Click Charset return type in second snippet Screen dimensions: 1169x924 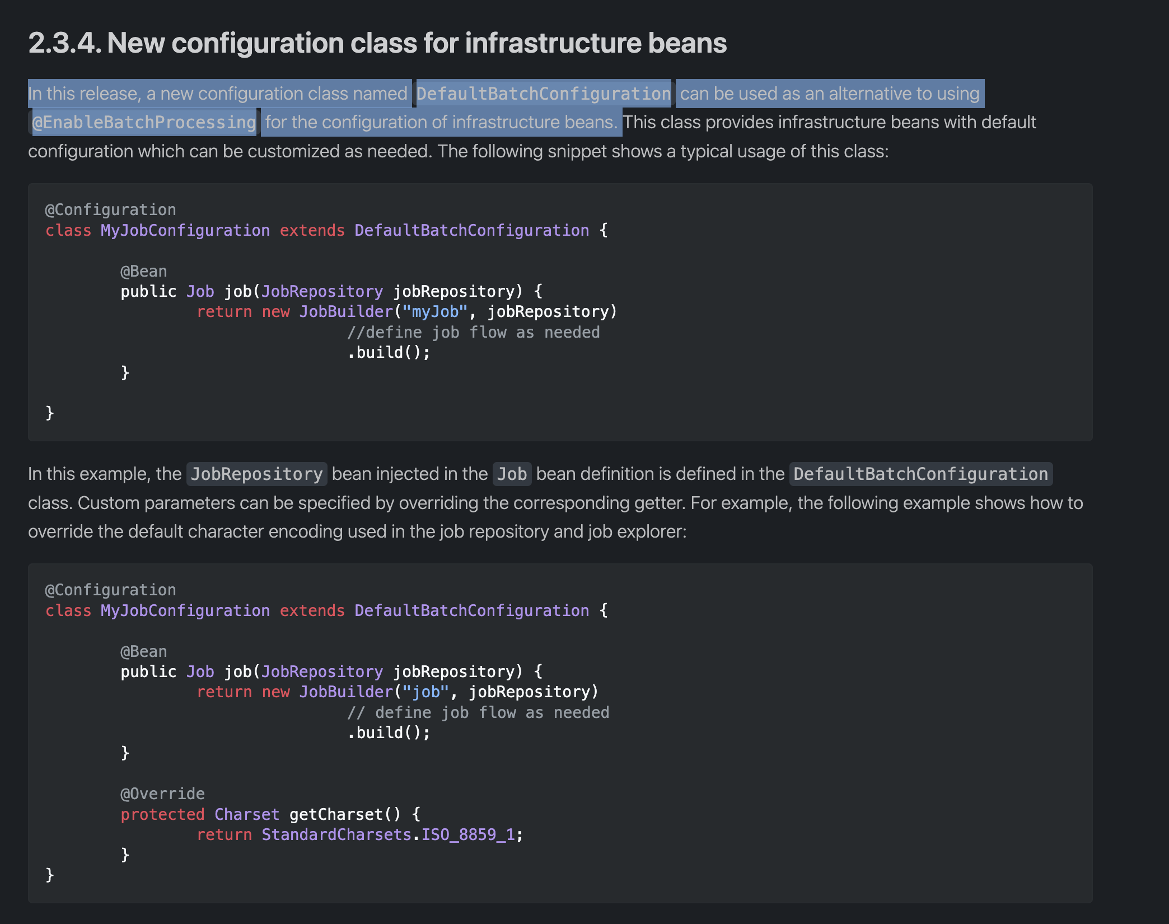click(x=246, y=814)
